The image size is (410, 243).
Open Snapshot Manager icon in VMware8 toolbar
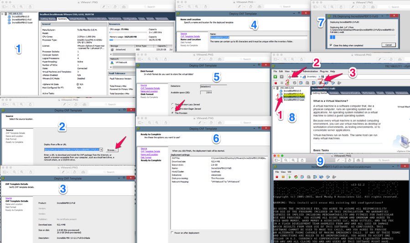coord(314,83)
